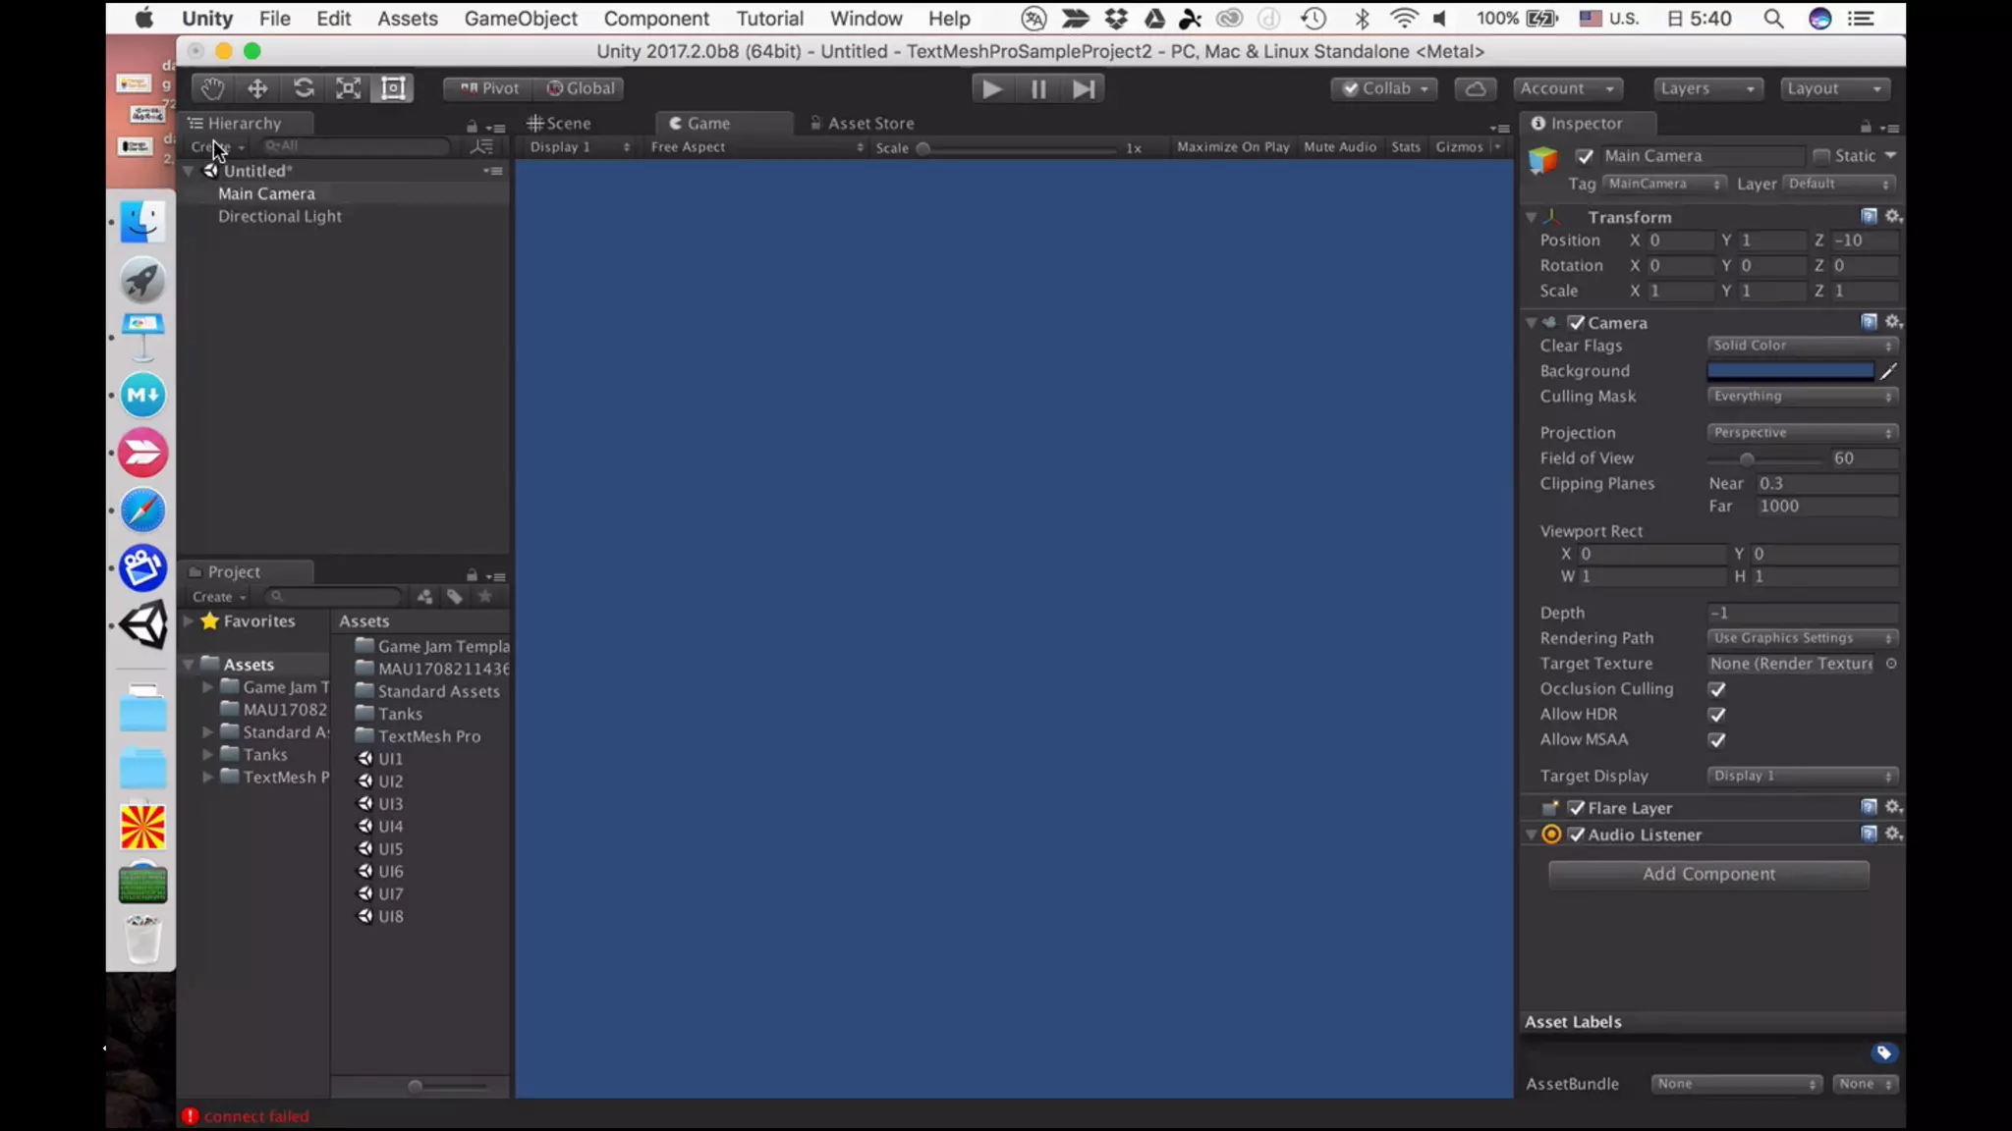Select the Rect Transform tool
Viewport: 2012px width, 1131px height.
pos(393,88)
